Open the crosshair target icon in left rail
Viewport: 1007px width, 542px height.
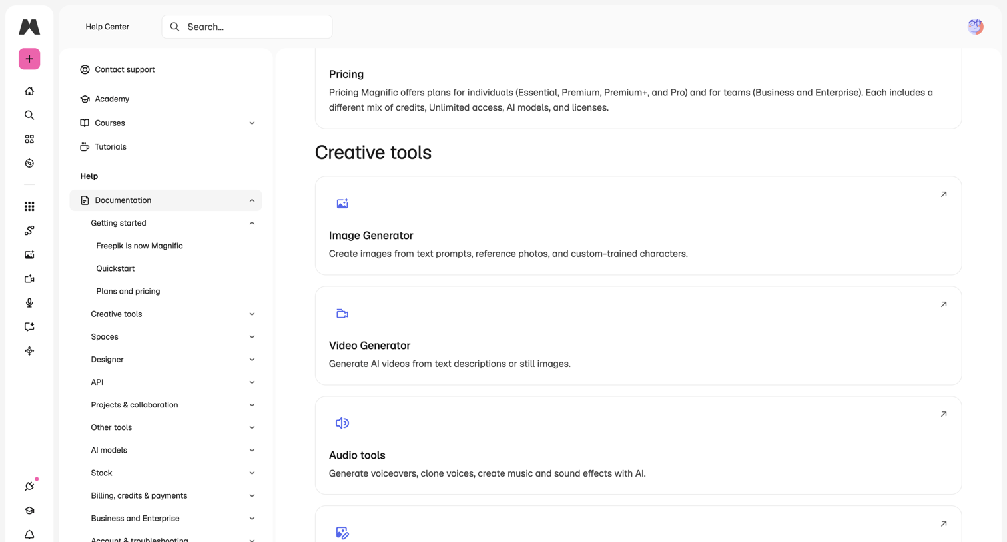click(x=29, y=351)
